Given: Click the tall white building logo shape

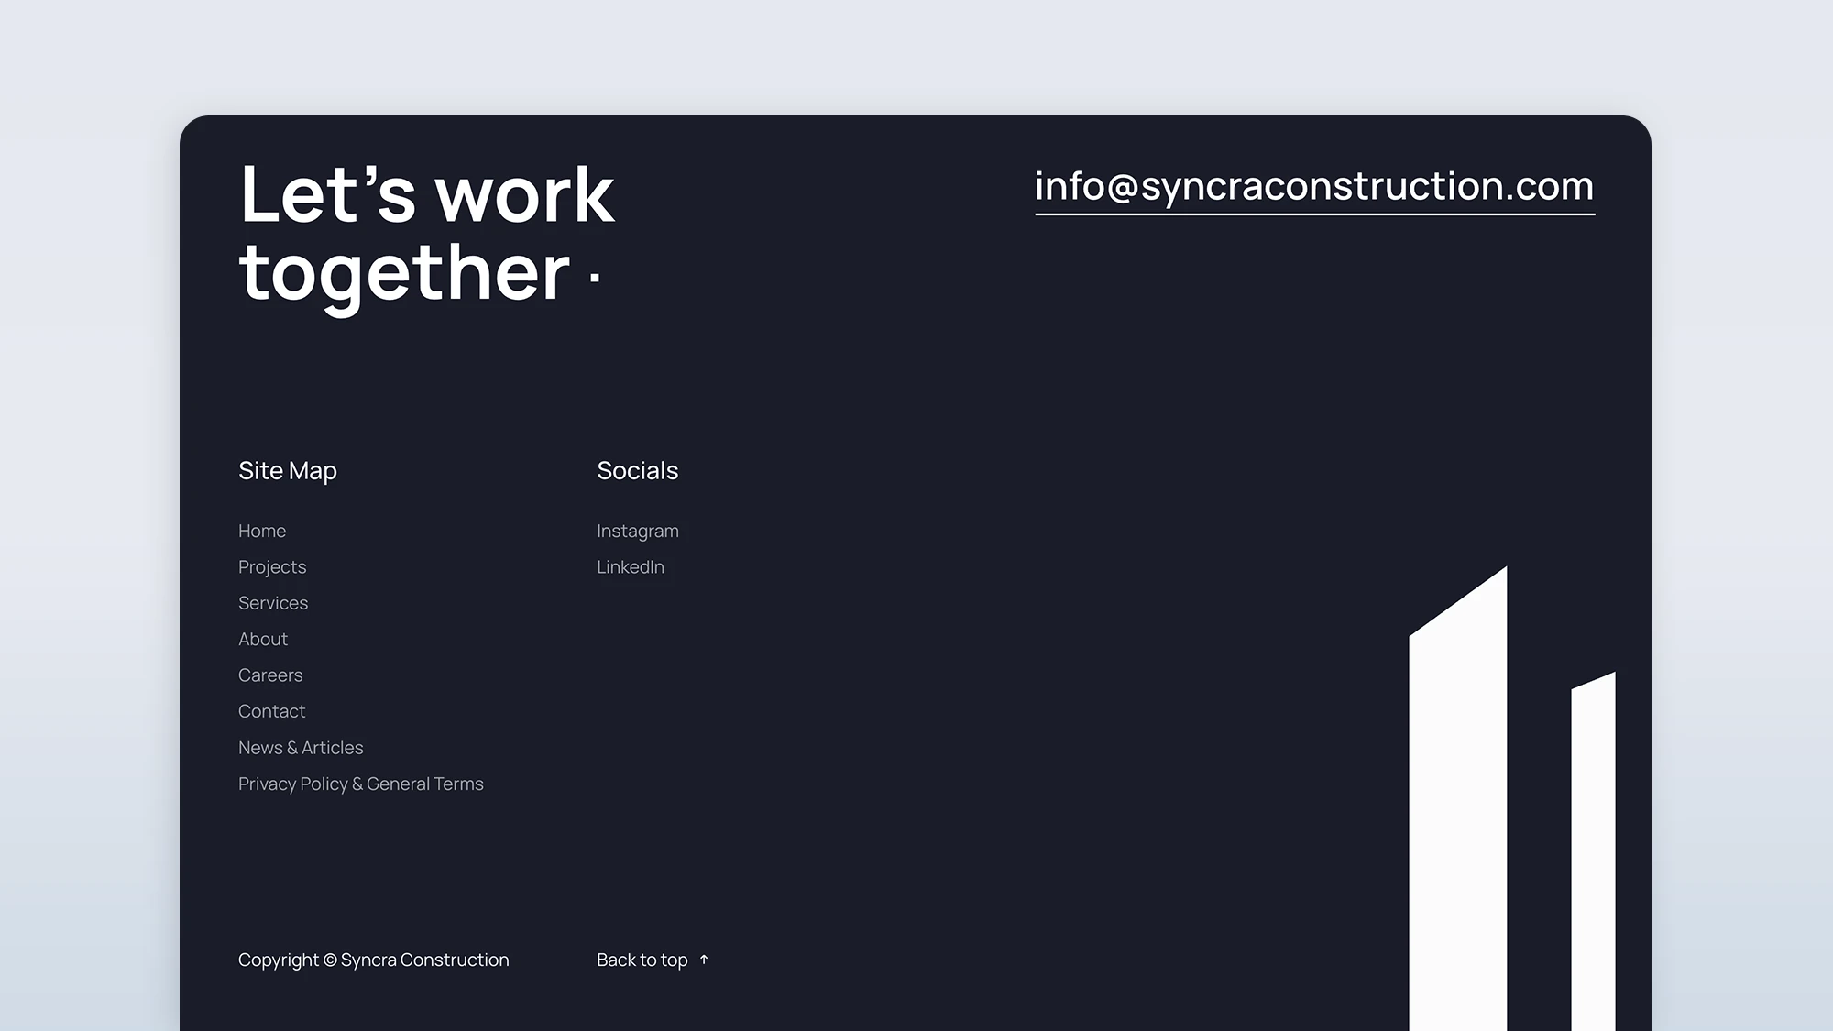Looking at the screenshot, I should click(x=1457, y=806).
